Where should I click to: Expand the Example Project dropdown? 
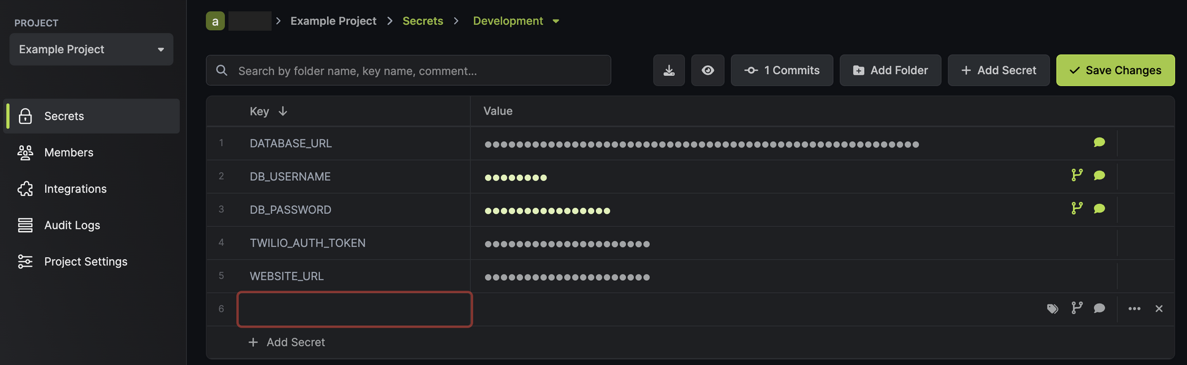(x=91, y=49)
